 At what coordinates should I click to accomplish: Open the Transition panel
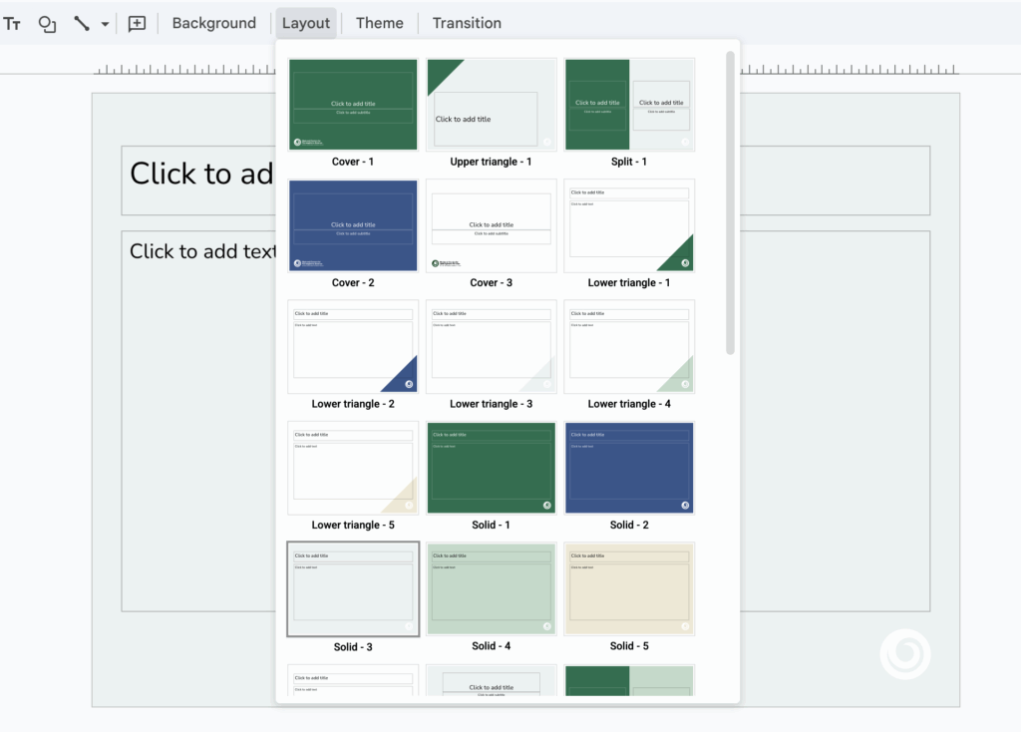coord(467,23)
